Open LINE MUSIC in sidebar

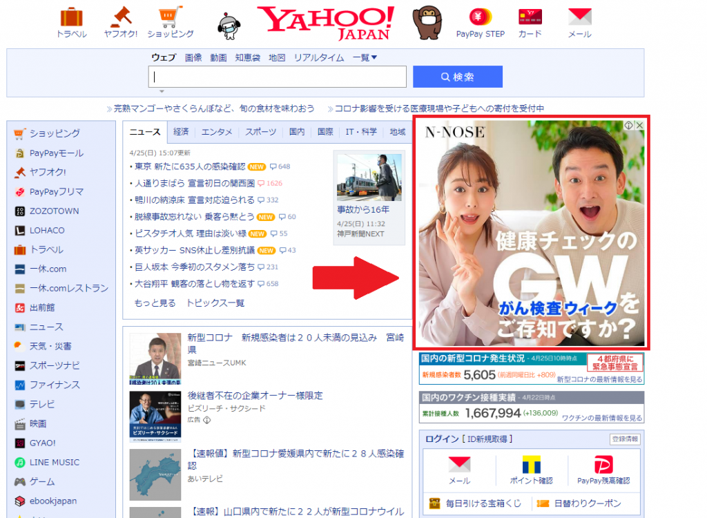point(46,463)
